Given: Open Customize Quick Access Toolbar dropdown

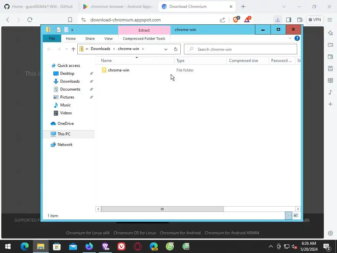Looking at the screenshot, I should click(x=72, y=30).
